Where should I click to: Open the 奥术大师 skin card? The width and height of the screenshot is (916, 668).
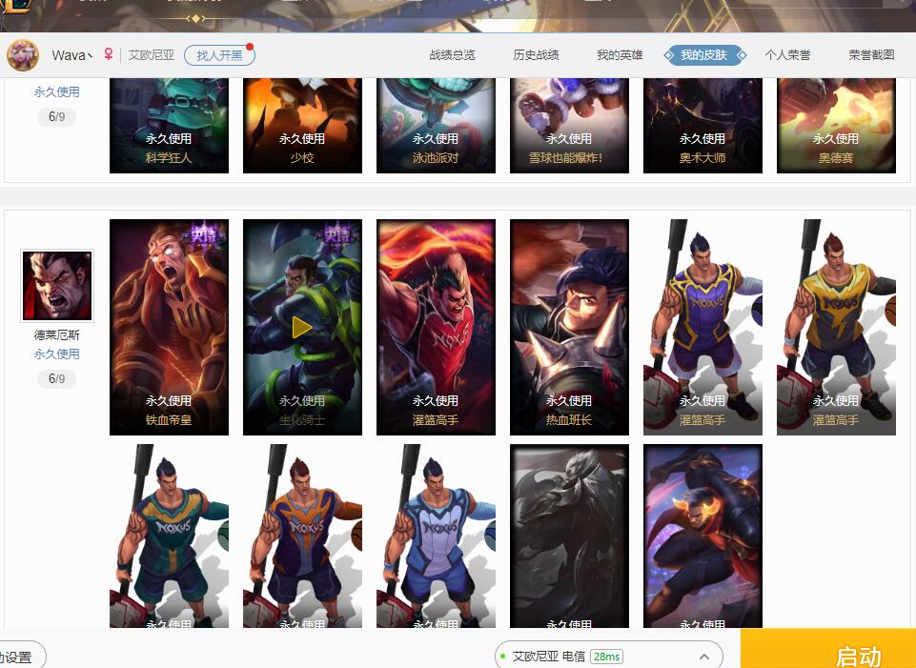[x=702, y=126]
